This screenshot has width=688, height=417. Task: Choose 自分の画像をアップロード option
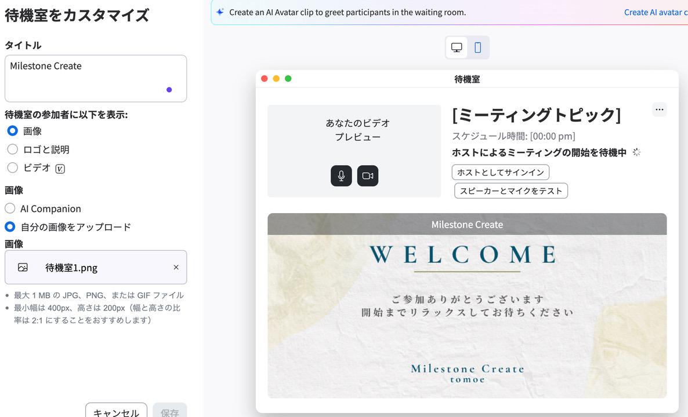point(10,227)
